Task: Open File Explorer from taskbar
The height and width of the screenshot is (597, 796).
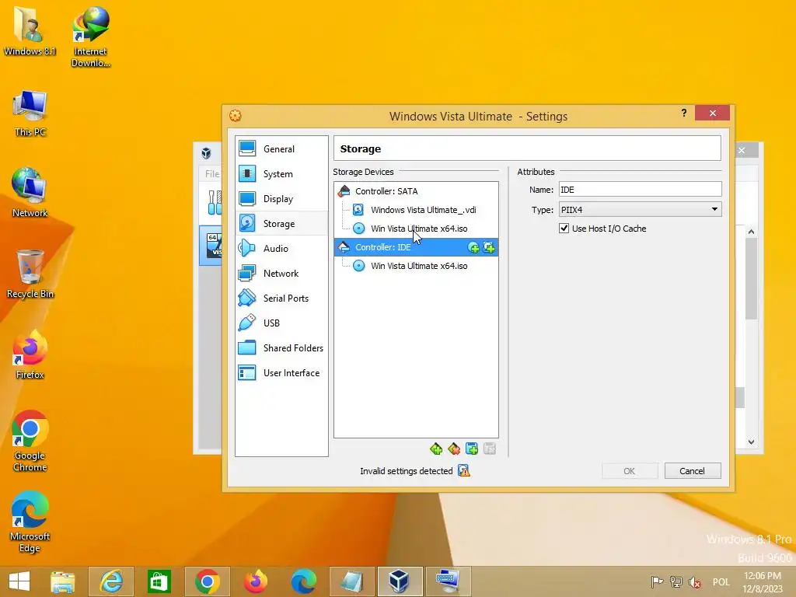Action: tap(63, 581)
